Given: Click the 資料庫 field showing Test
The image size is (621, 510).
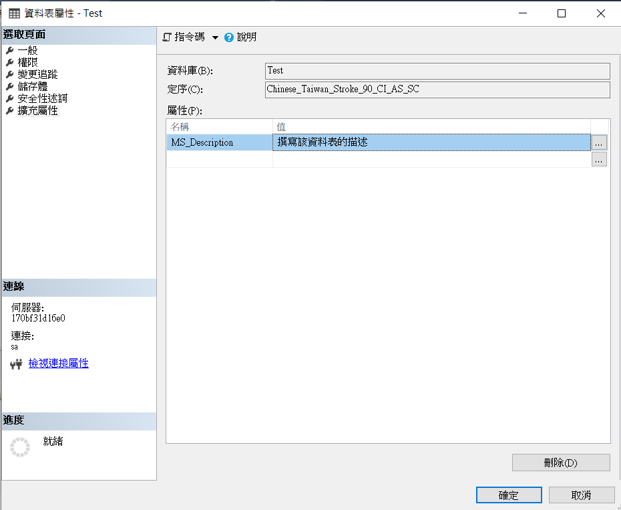Looking at the screenshot, I should (437, 71).
